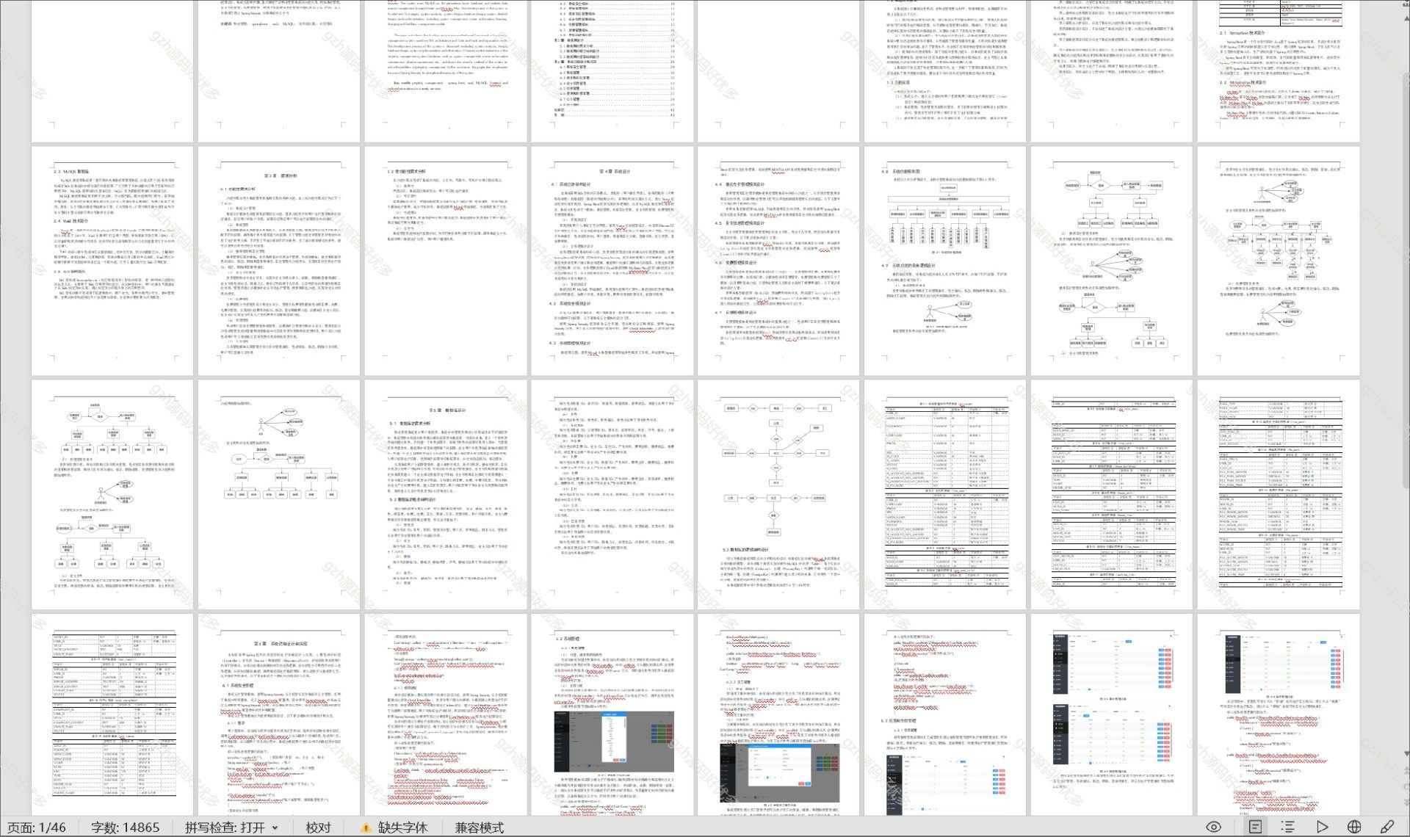Click the 字数: 14865 word count
This screenshot has height=837, width=1410.
click(125, 827)
